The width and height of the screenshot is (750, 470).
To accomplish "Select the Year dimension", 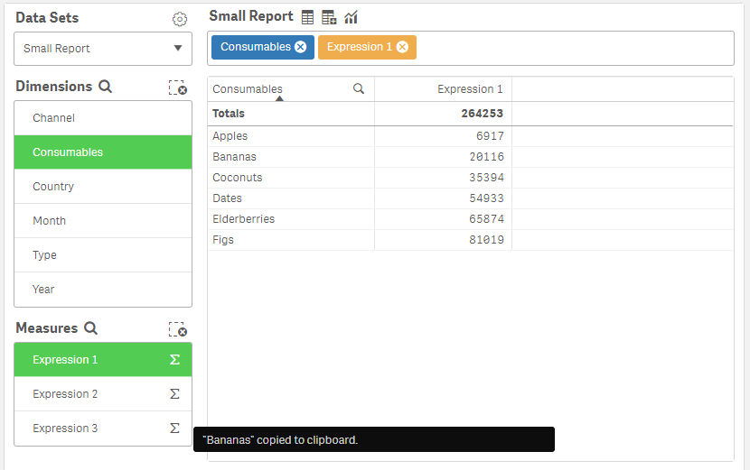I will [x=103, y=290].
